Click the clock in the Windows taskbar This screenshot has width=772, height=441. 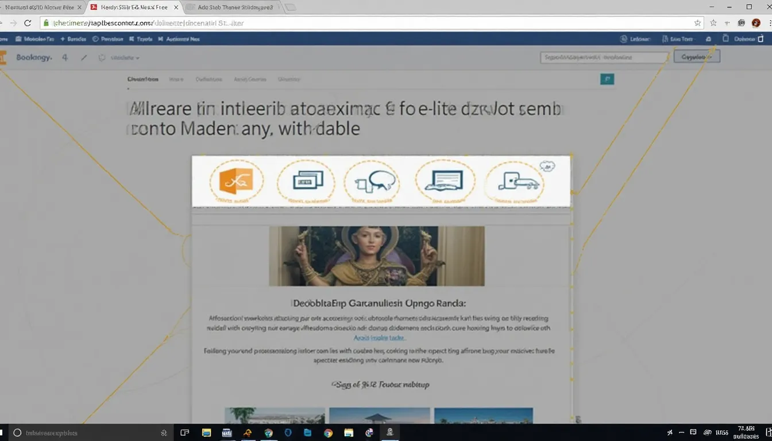[x=747, y=432]
